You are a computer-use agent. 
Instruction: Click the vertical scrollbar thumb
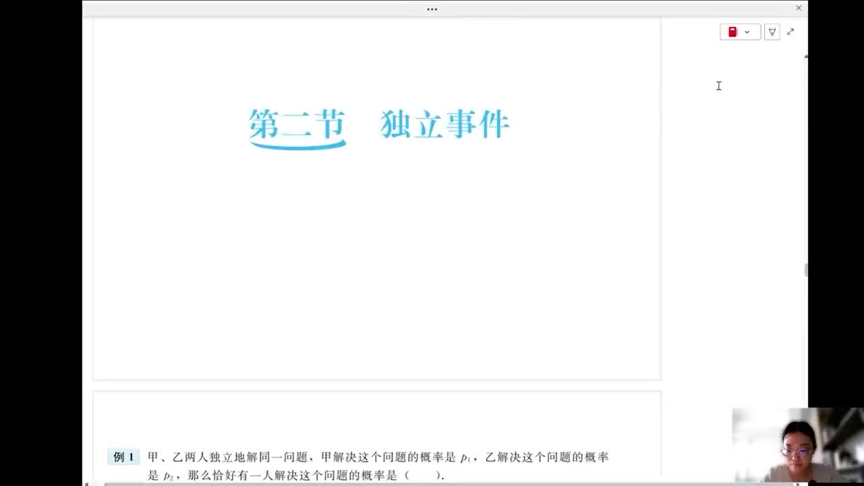coord(806,270)
